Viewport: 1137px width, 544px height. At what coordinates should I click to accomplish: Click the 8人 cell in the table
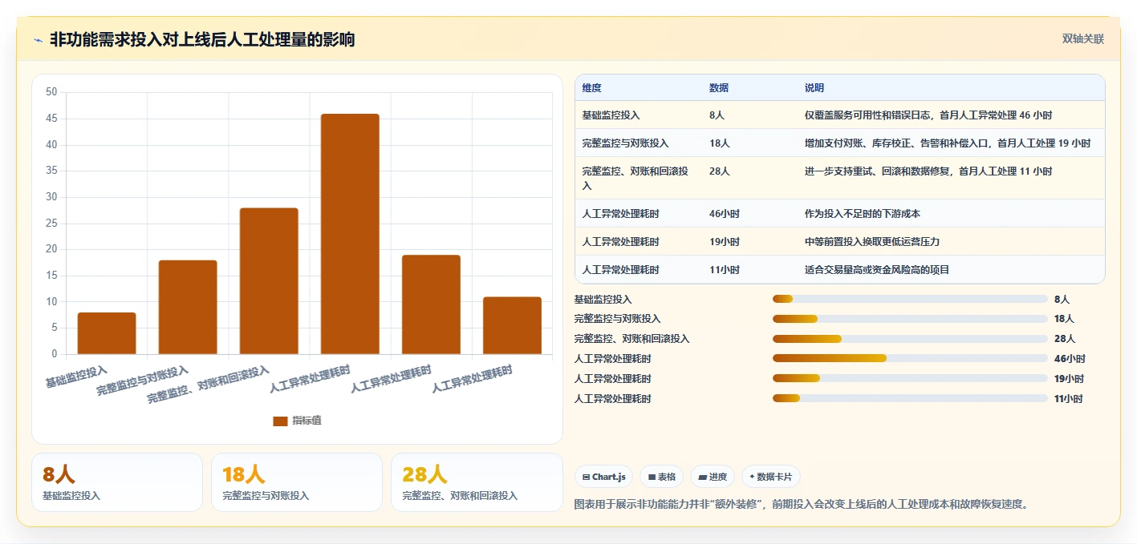tap(717, 115)
